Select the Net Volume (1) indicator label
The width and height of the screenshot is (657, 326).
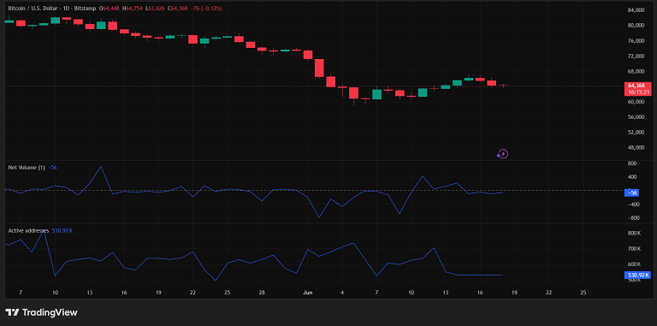click(27, 168)
